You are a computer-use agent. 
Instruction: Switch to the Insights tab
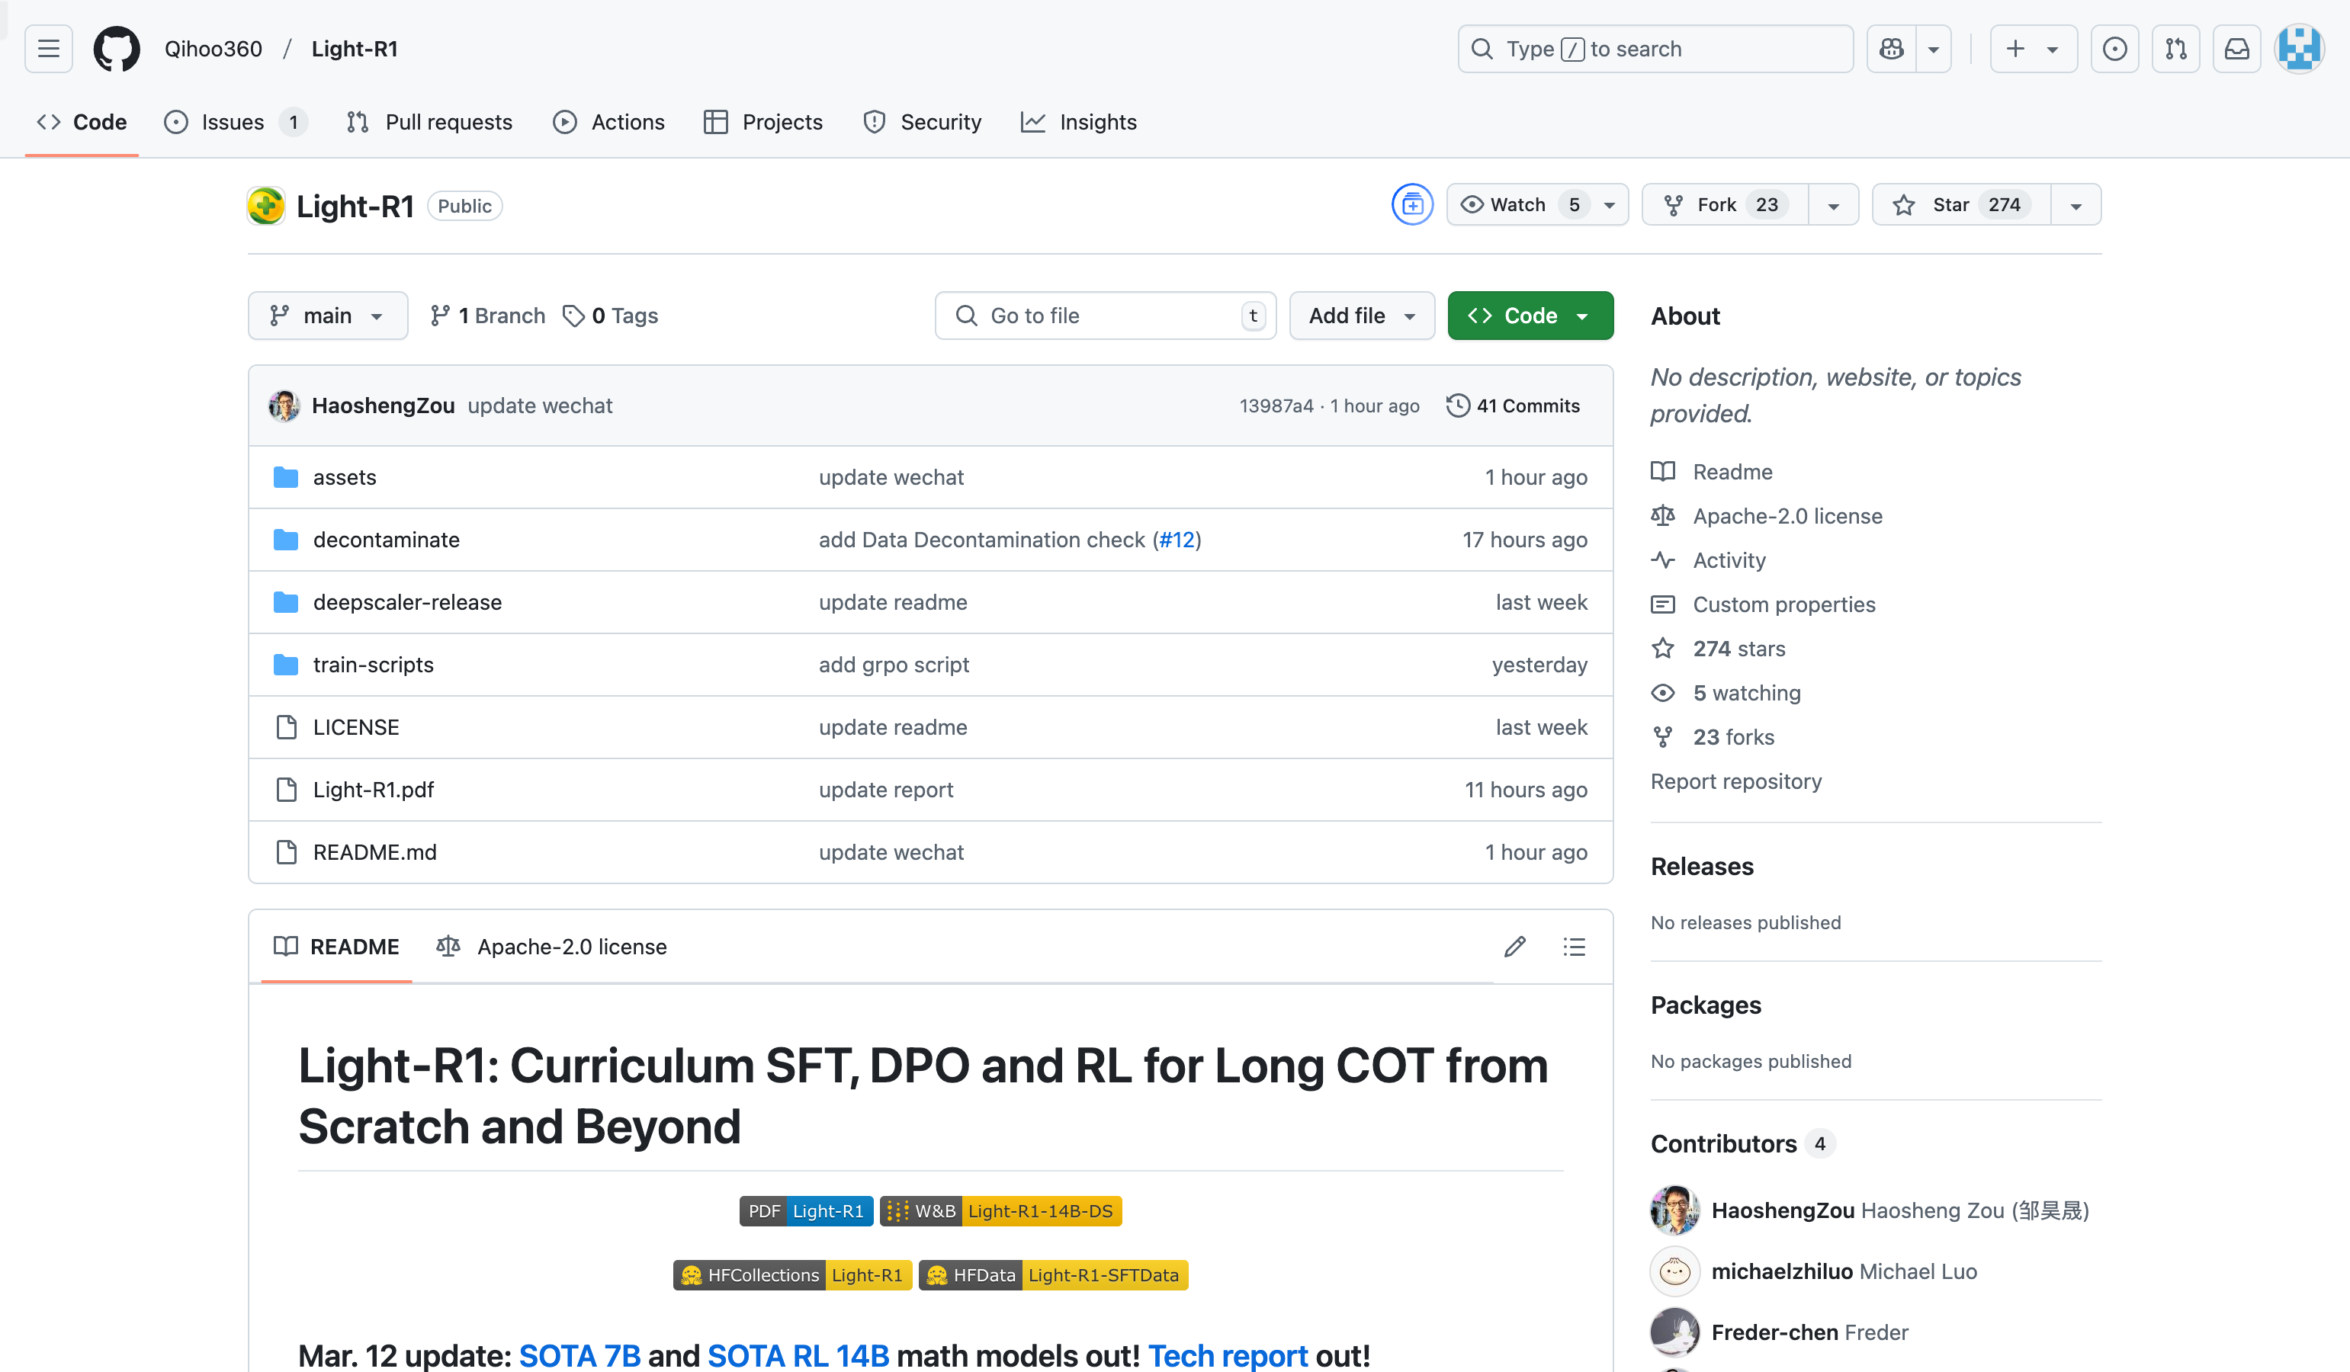(x=1079, y=122)
